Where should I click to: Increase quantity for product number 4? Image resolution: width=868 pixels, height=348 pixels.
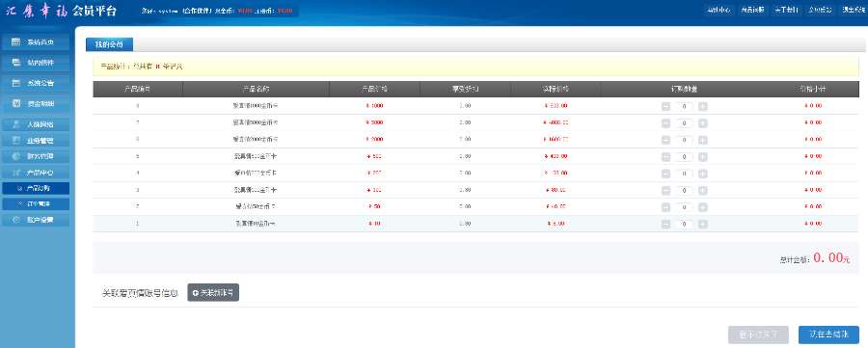(x=702, y=174)
